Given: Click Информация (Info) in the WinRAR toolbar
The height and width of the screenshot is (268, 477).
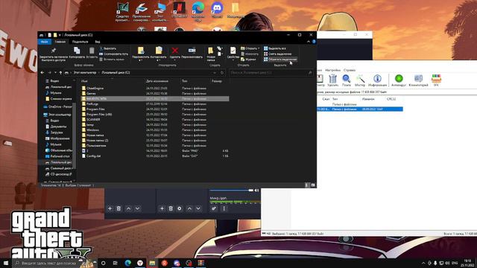Looking at the screenshot, I should click(377, 80).
